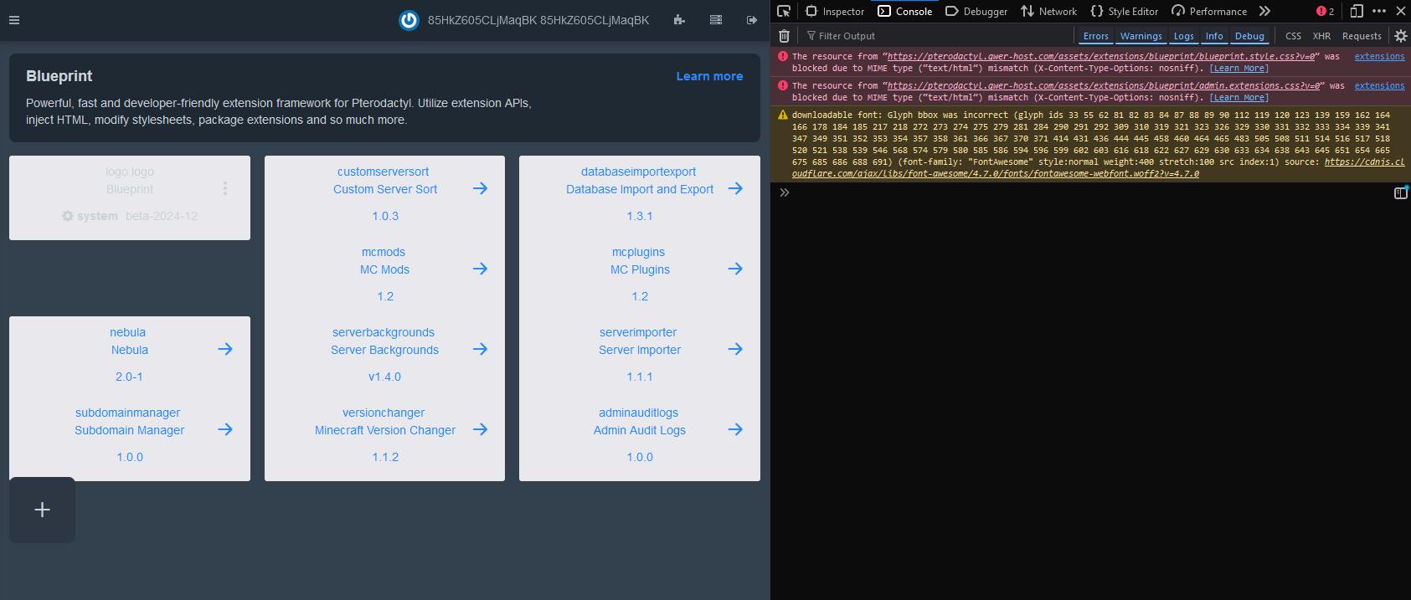Click the 'Database Import and Export' title
Screen dimensions: 1411x600
pos(640,189)
